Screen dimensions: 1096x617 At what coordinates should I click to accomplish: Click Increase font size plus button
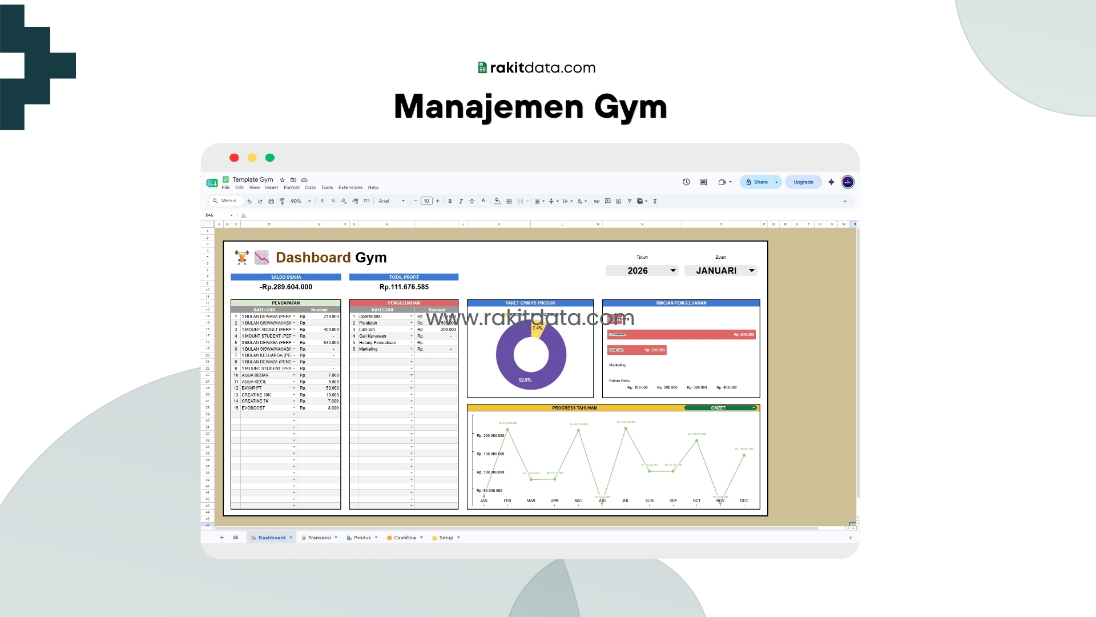(438, 201)
